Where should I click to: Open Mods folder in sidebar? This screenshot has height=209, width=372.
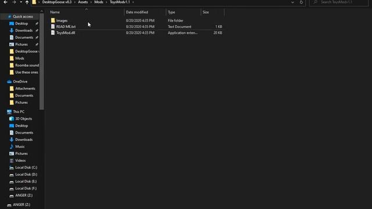[x=19, y=58]
